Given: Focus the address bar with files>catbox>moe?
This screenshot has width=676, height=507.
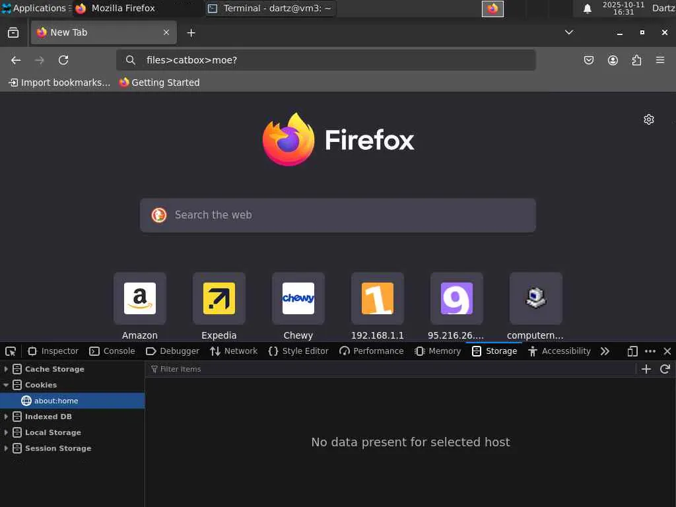Looking at the screenshot, I should [326, 60].
